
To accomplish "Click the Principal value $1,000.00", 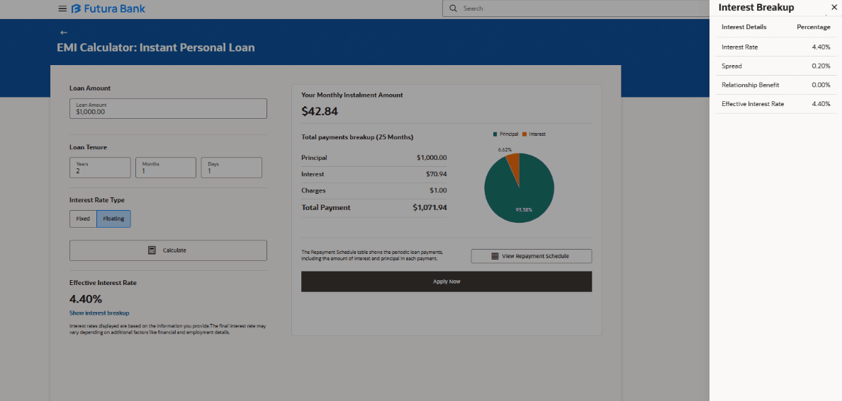I will click(x=432, y=158).
